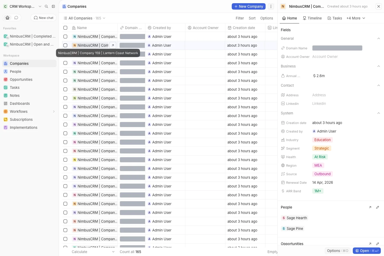Click the New Company button
384x256 pixels.
[249, 6]
